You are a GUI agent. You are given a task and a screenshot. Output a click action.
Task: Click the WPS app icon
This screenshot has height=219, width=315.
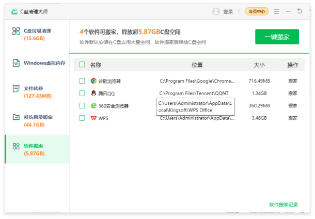point(93,118)
